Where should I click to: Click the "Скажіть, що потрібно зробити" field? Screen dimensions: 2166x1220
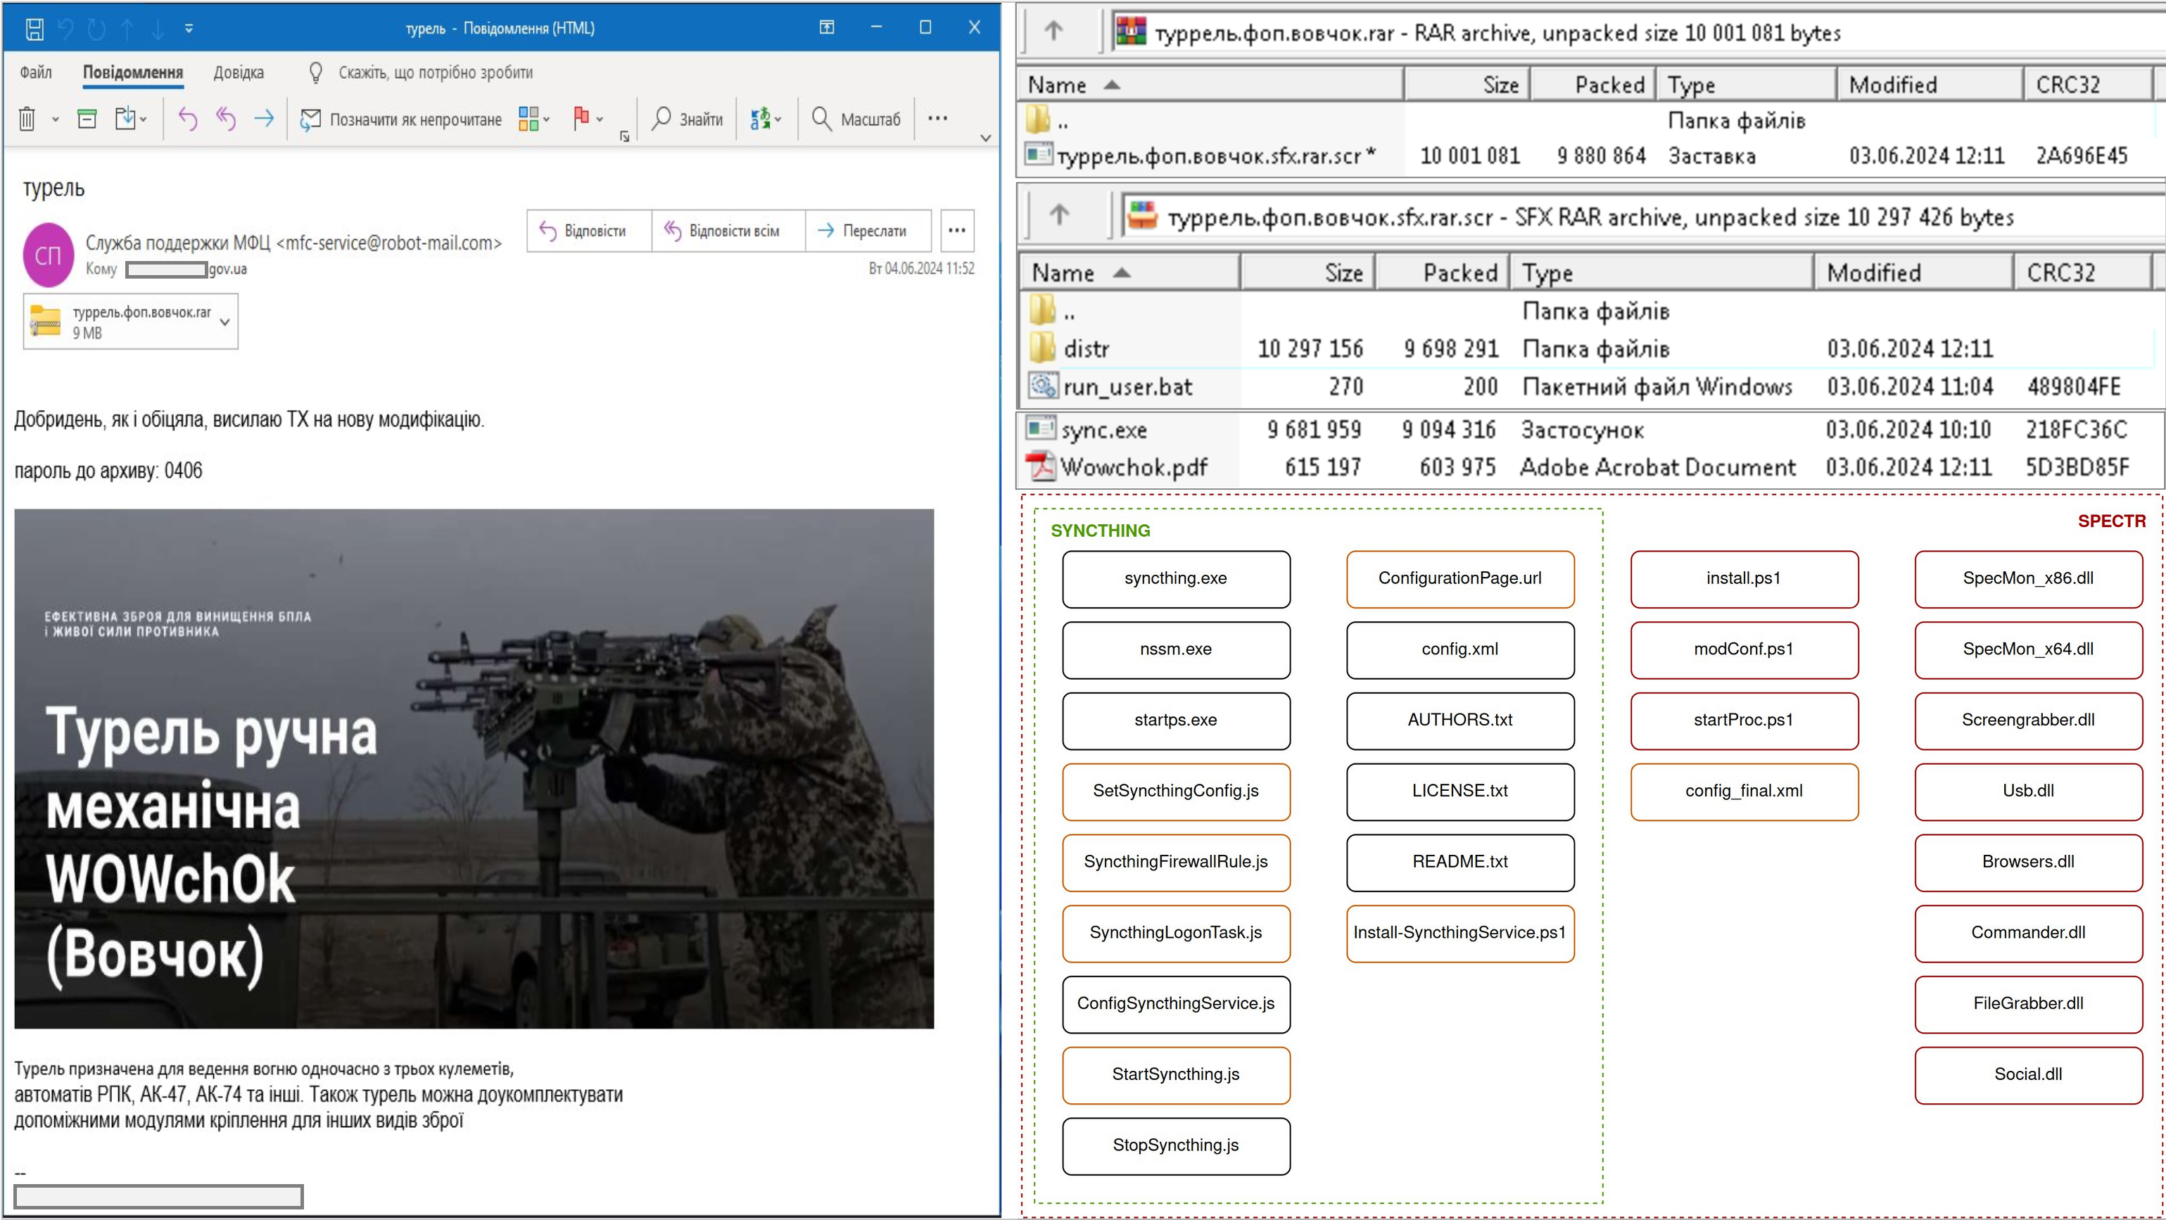coord(435,73)
